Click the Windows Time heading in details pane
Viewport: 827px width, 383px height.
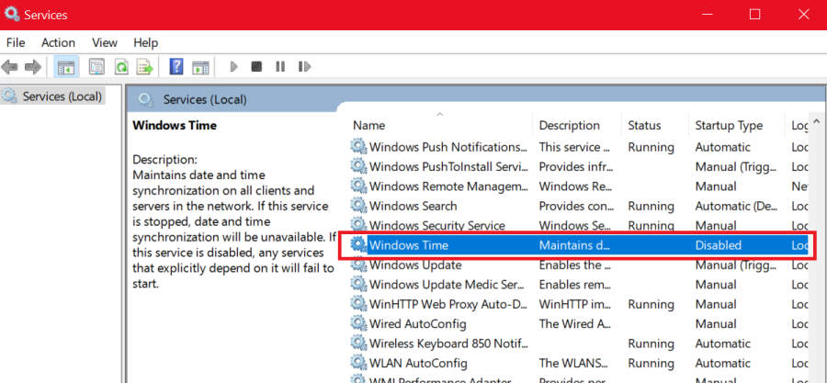[175, 126]
